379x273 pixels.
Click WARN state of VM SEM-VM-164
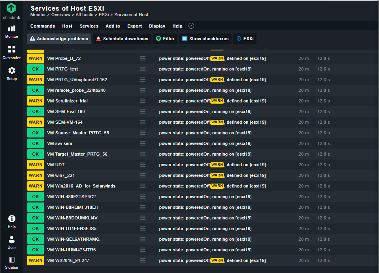[36, 122]
